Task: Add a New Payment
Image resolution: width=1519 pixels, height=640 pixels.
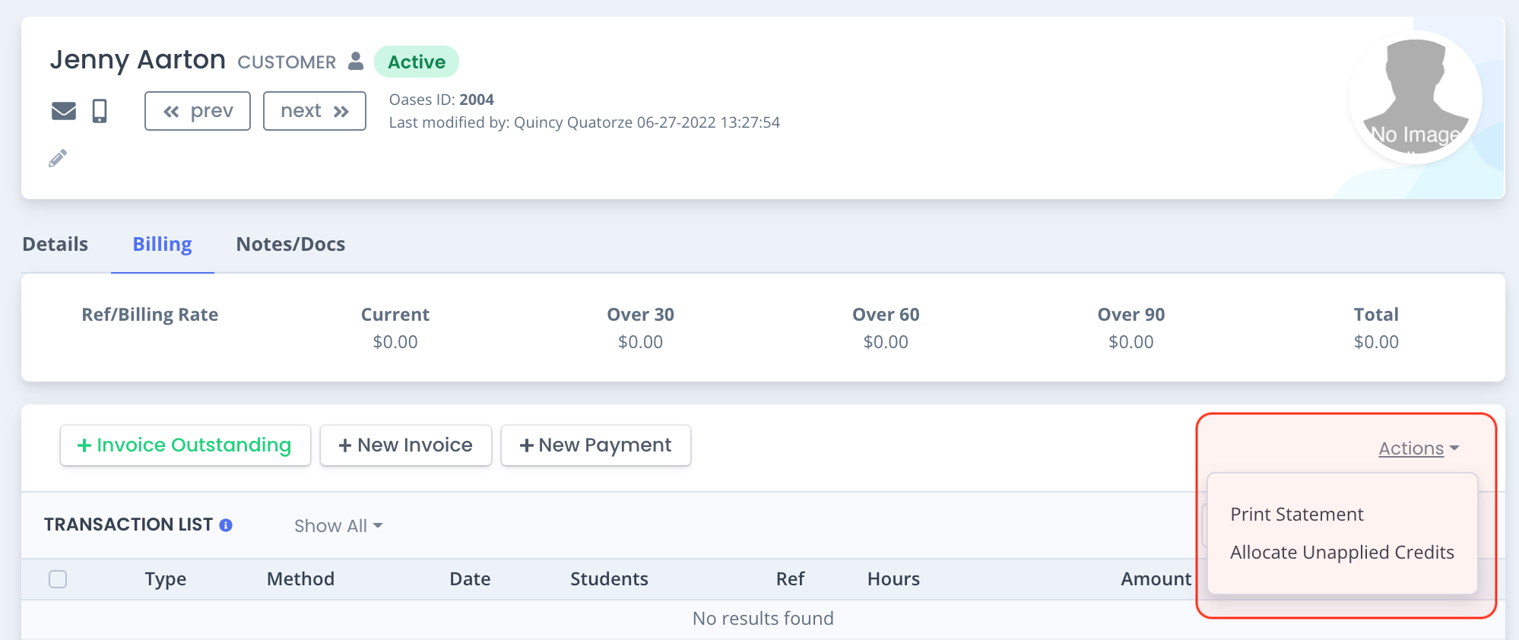Action: click(595, 445)
